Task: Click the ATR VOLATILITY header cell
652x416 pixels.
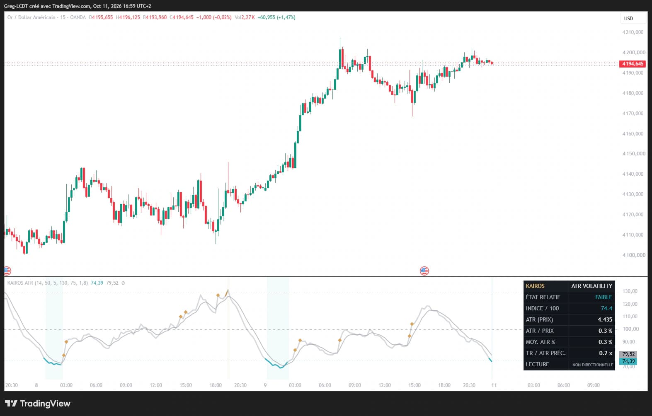Action: 591,286
